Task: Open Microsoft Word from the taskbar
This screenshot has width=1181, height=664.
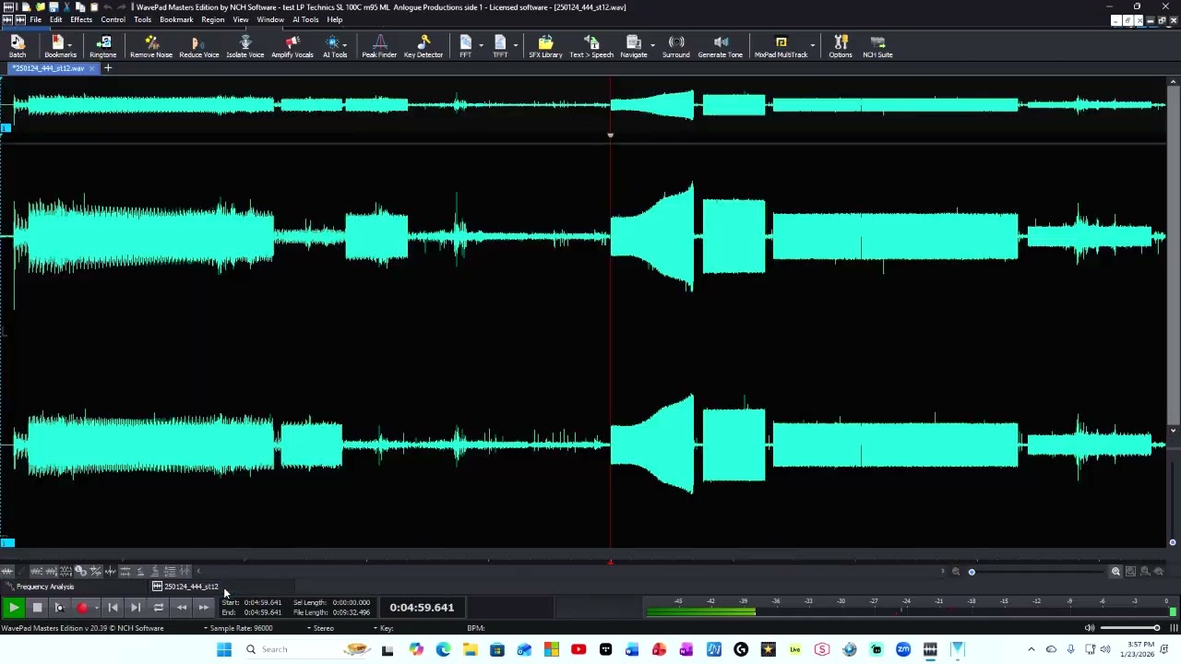Action: [632, 650]
